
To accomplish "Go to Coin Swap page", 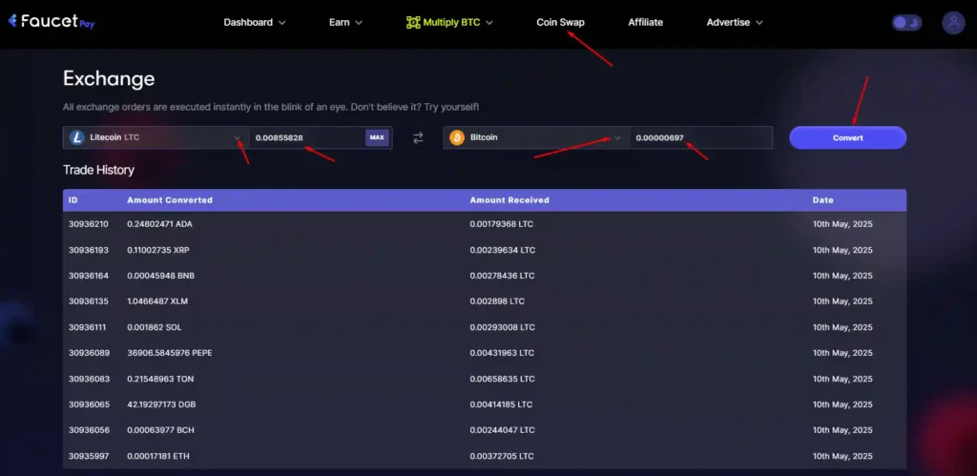I will click(561, 23).
